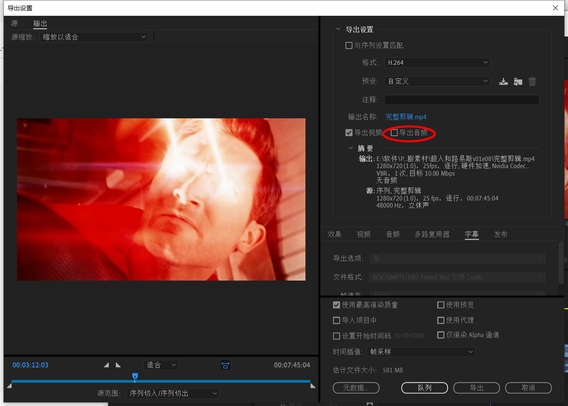
Task: Change the 源缩放 dropdown value
Action: [x=94, y=37]
